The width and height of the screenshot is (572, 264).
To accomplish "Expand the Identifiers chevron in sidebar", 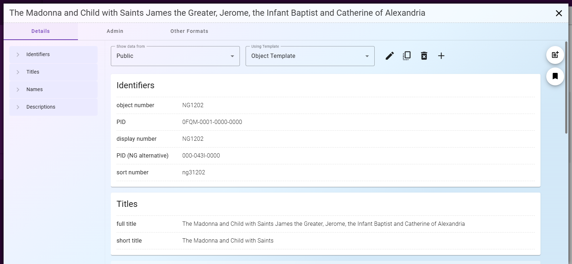I will pos(18,55).
